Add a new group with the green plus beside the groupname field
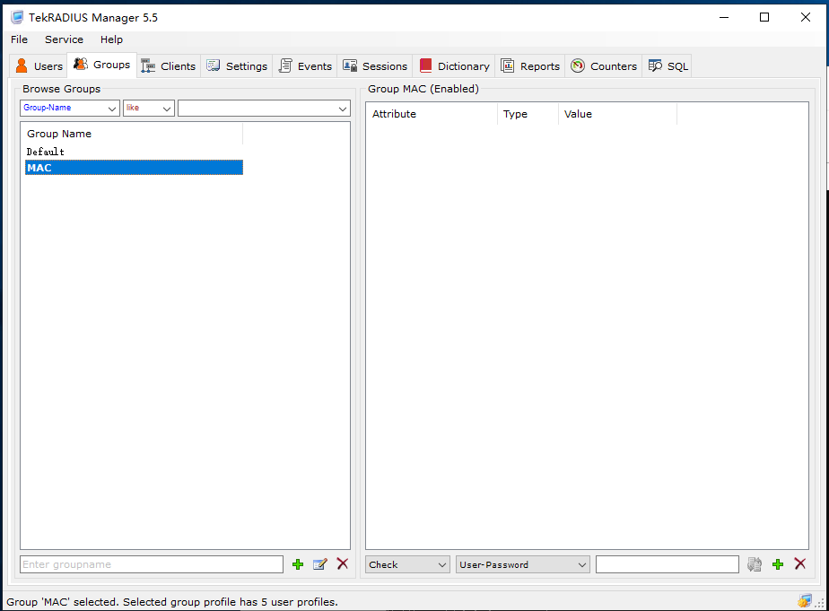 pos(298,564)
